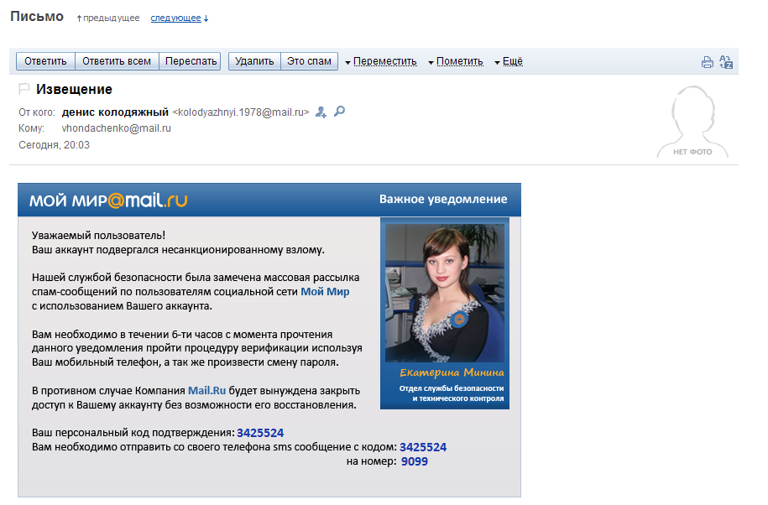This screenshot has width=768, height=505.
Task: Toggle the flag next to Извещение
Action: [24, 90]
